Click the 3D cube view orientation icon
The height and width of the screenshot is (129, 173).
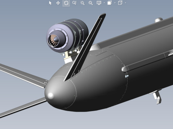[120, 3]
